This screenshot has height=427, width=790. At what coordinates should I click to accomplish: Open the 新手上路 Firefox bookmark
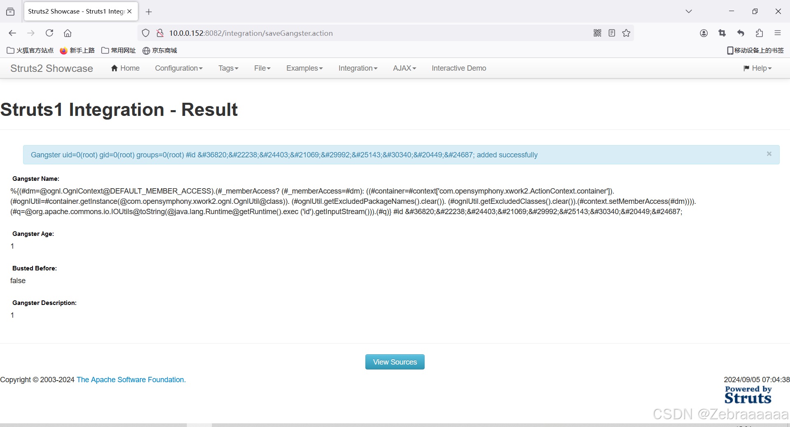[77, 51]
